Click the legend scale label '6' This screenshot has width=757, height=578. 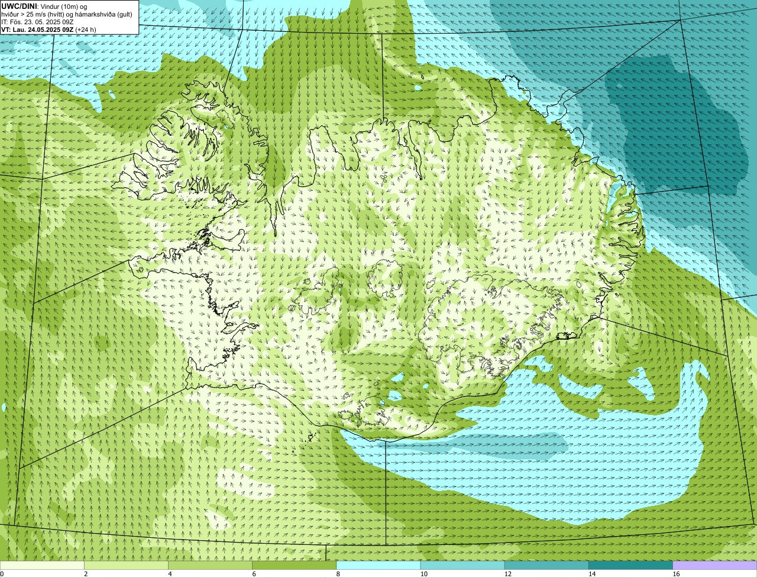click(x=254, y=574)
